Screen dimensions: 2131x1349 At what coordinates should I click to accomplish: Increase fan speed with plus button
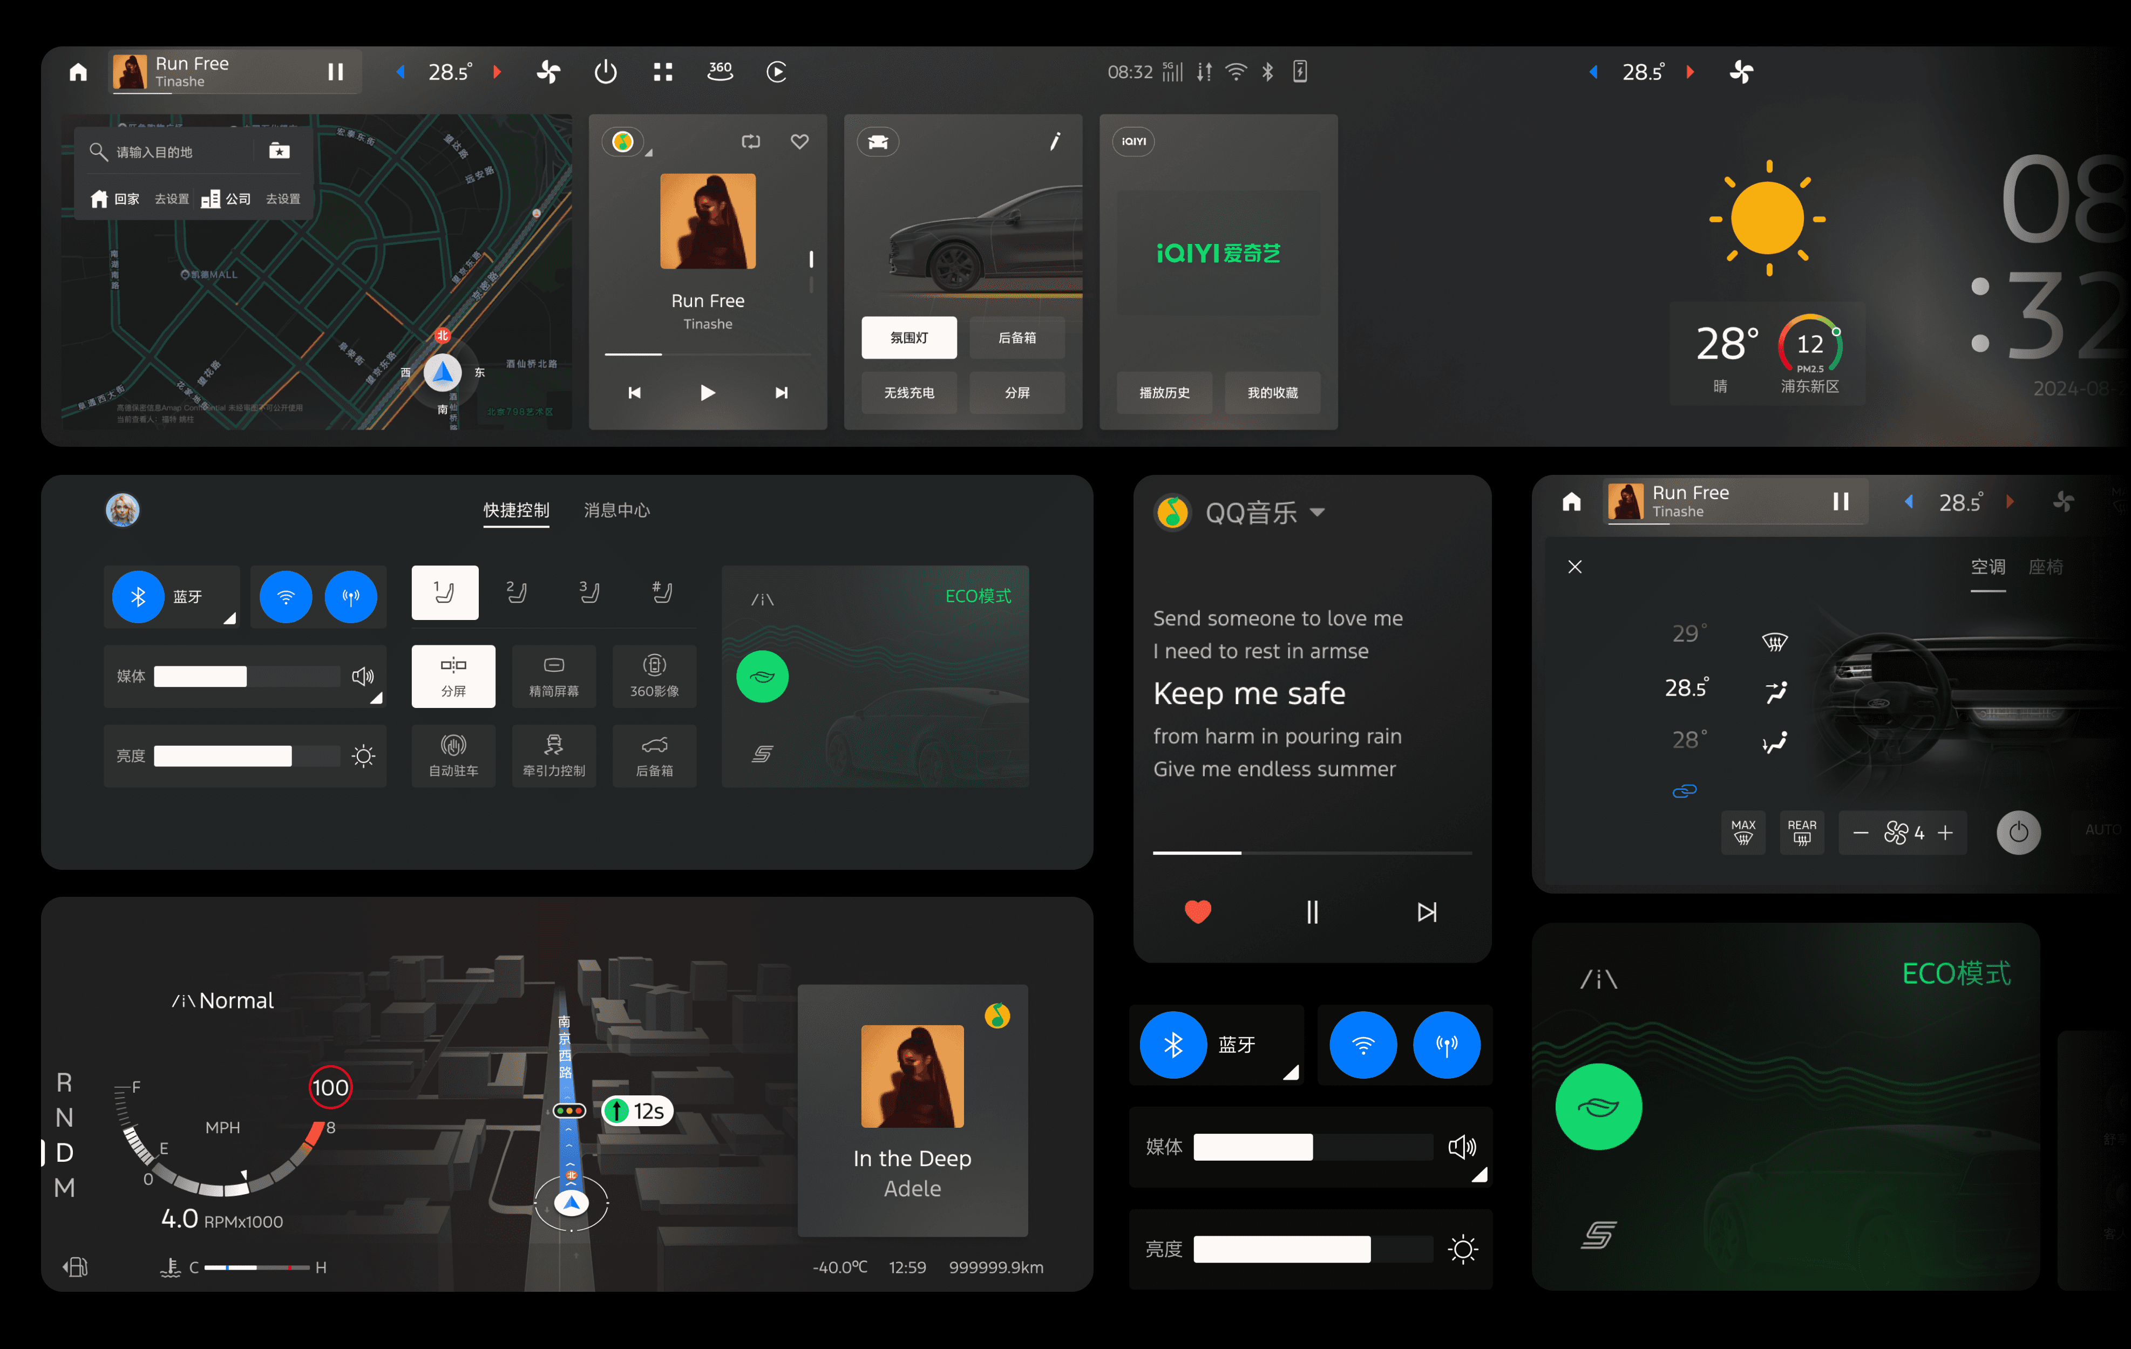[1945, 833]
